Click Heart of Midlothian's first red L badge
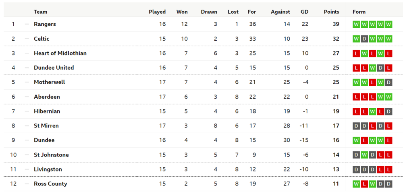 click(x=356, y=54)
